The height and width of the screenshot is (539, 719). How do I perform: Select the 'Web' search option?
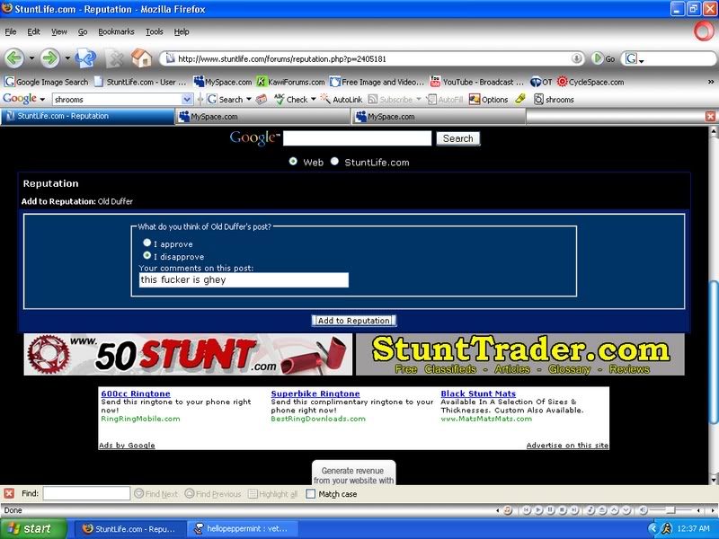[292, 163]
